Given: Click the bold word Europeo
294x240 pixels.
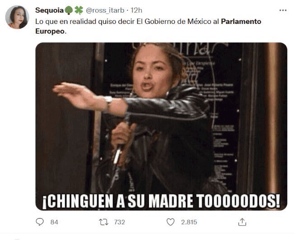Looking at the screenshot, I should (50, 31).
